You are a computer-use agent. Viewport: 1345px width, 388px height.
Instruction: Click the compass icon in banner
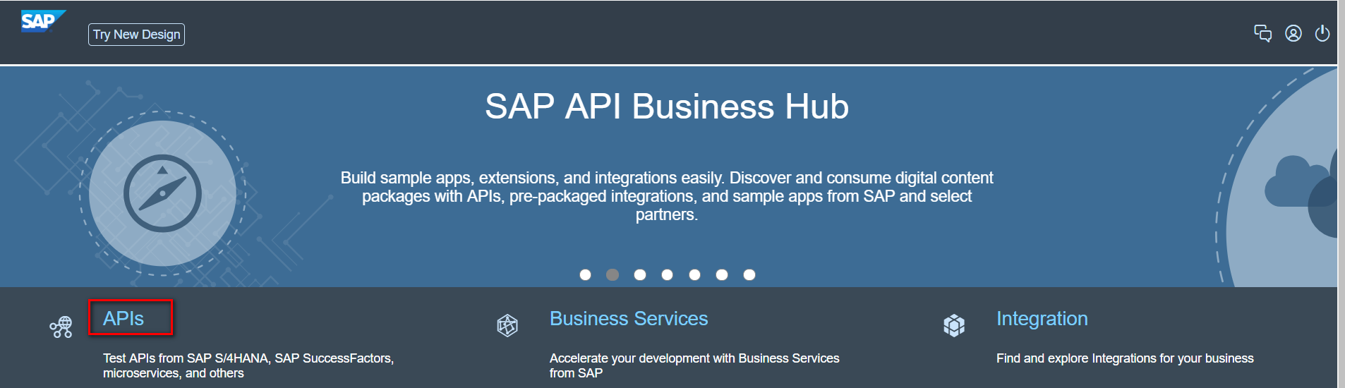pyautogui.click(x=162, y=193)
